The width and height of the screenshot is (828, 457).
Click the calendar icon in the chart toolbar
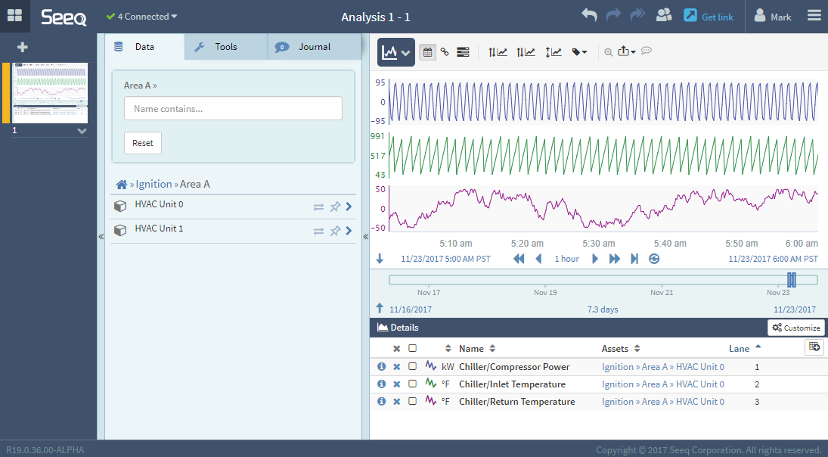[427, 52]
